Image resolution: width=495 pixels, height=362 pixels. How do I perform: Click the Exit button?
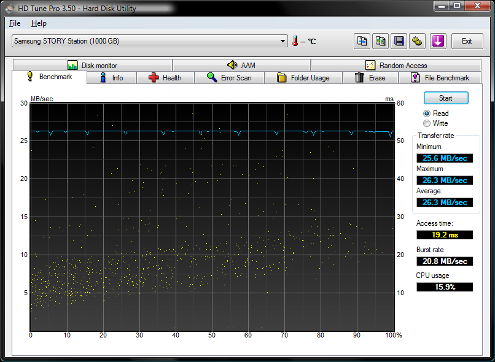(467, 41)
